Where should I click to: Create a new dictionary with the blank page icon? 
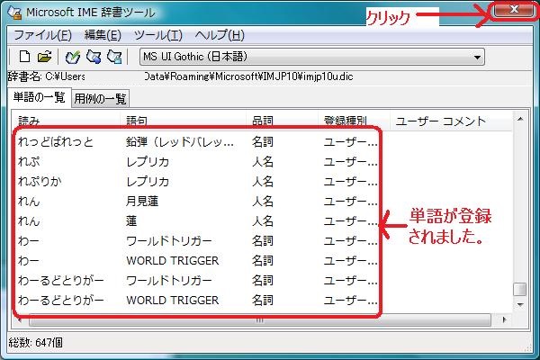(x=24, y=57)
